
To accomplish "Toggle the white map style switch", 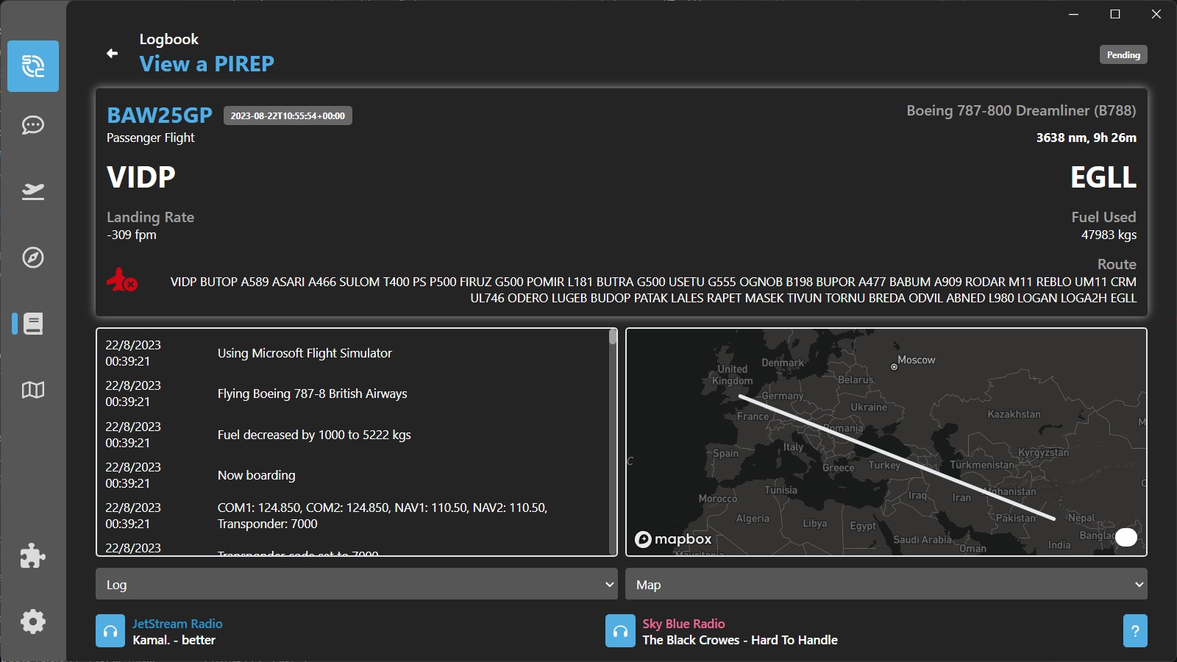I will 1126,538.
